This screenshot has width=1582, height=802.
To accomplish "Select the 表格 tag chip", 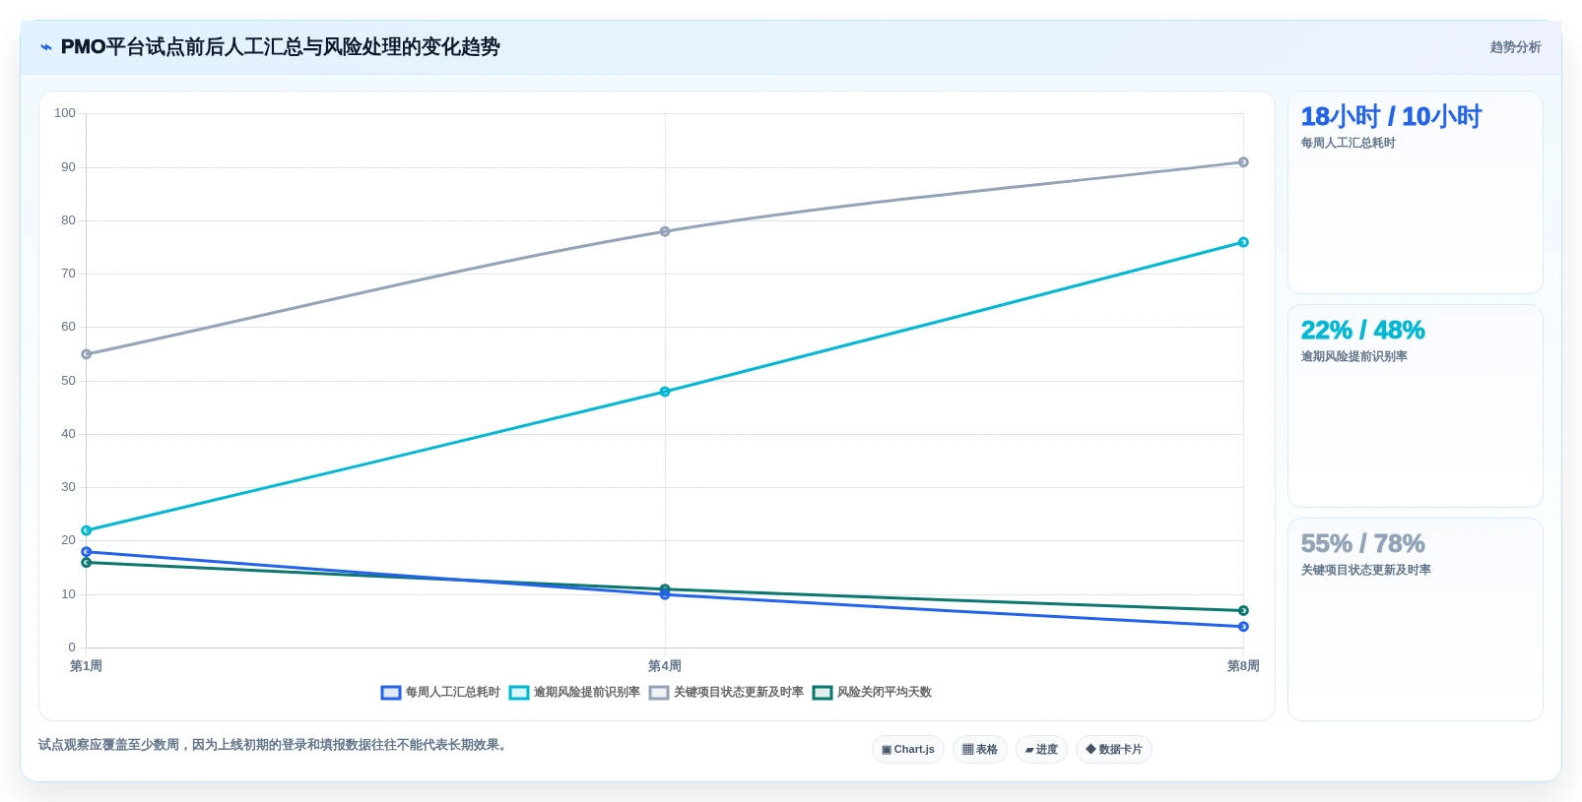I will [x=980, y=750].
